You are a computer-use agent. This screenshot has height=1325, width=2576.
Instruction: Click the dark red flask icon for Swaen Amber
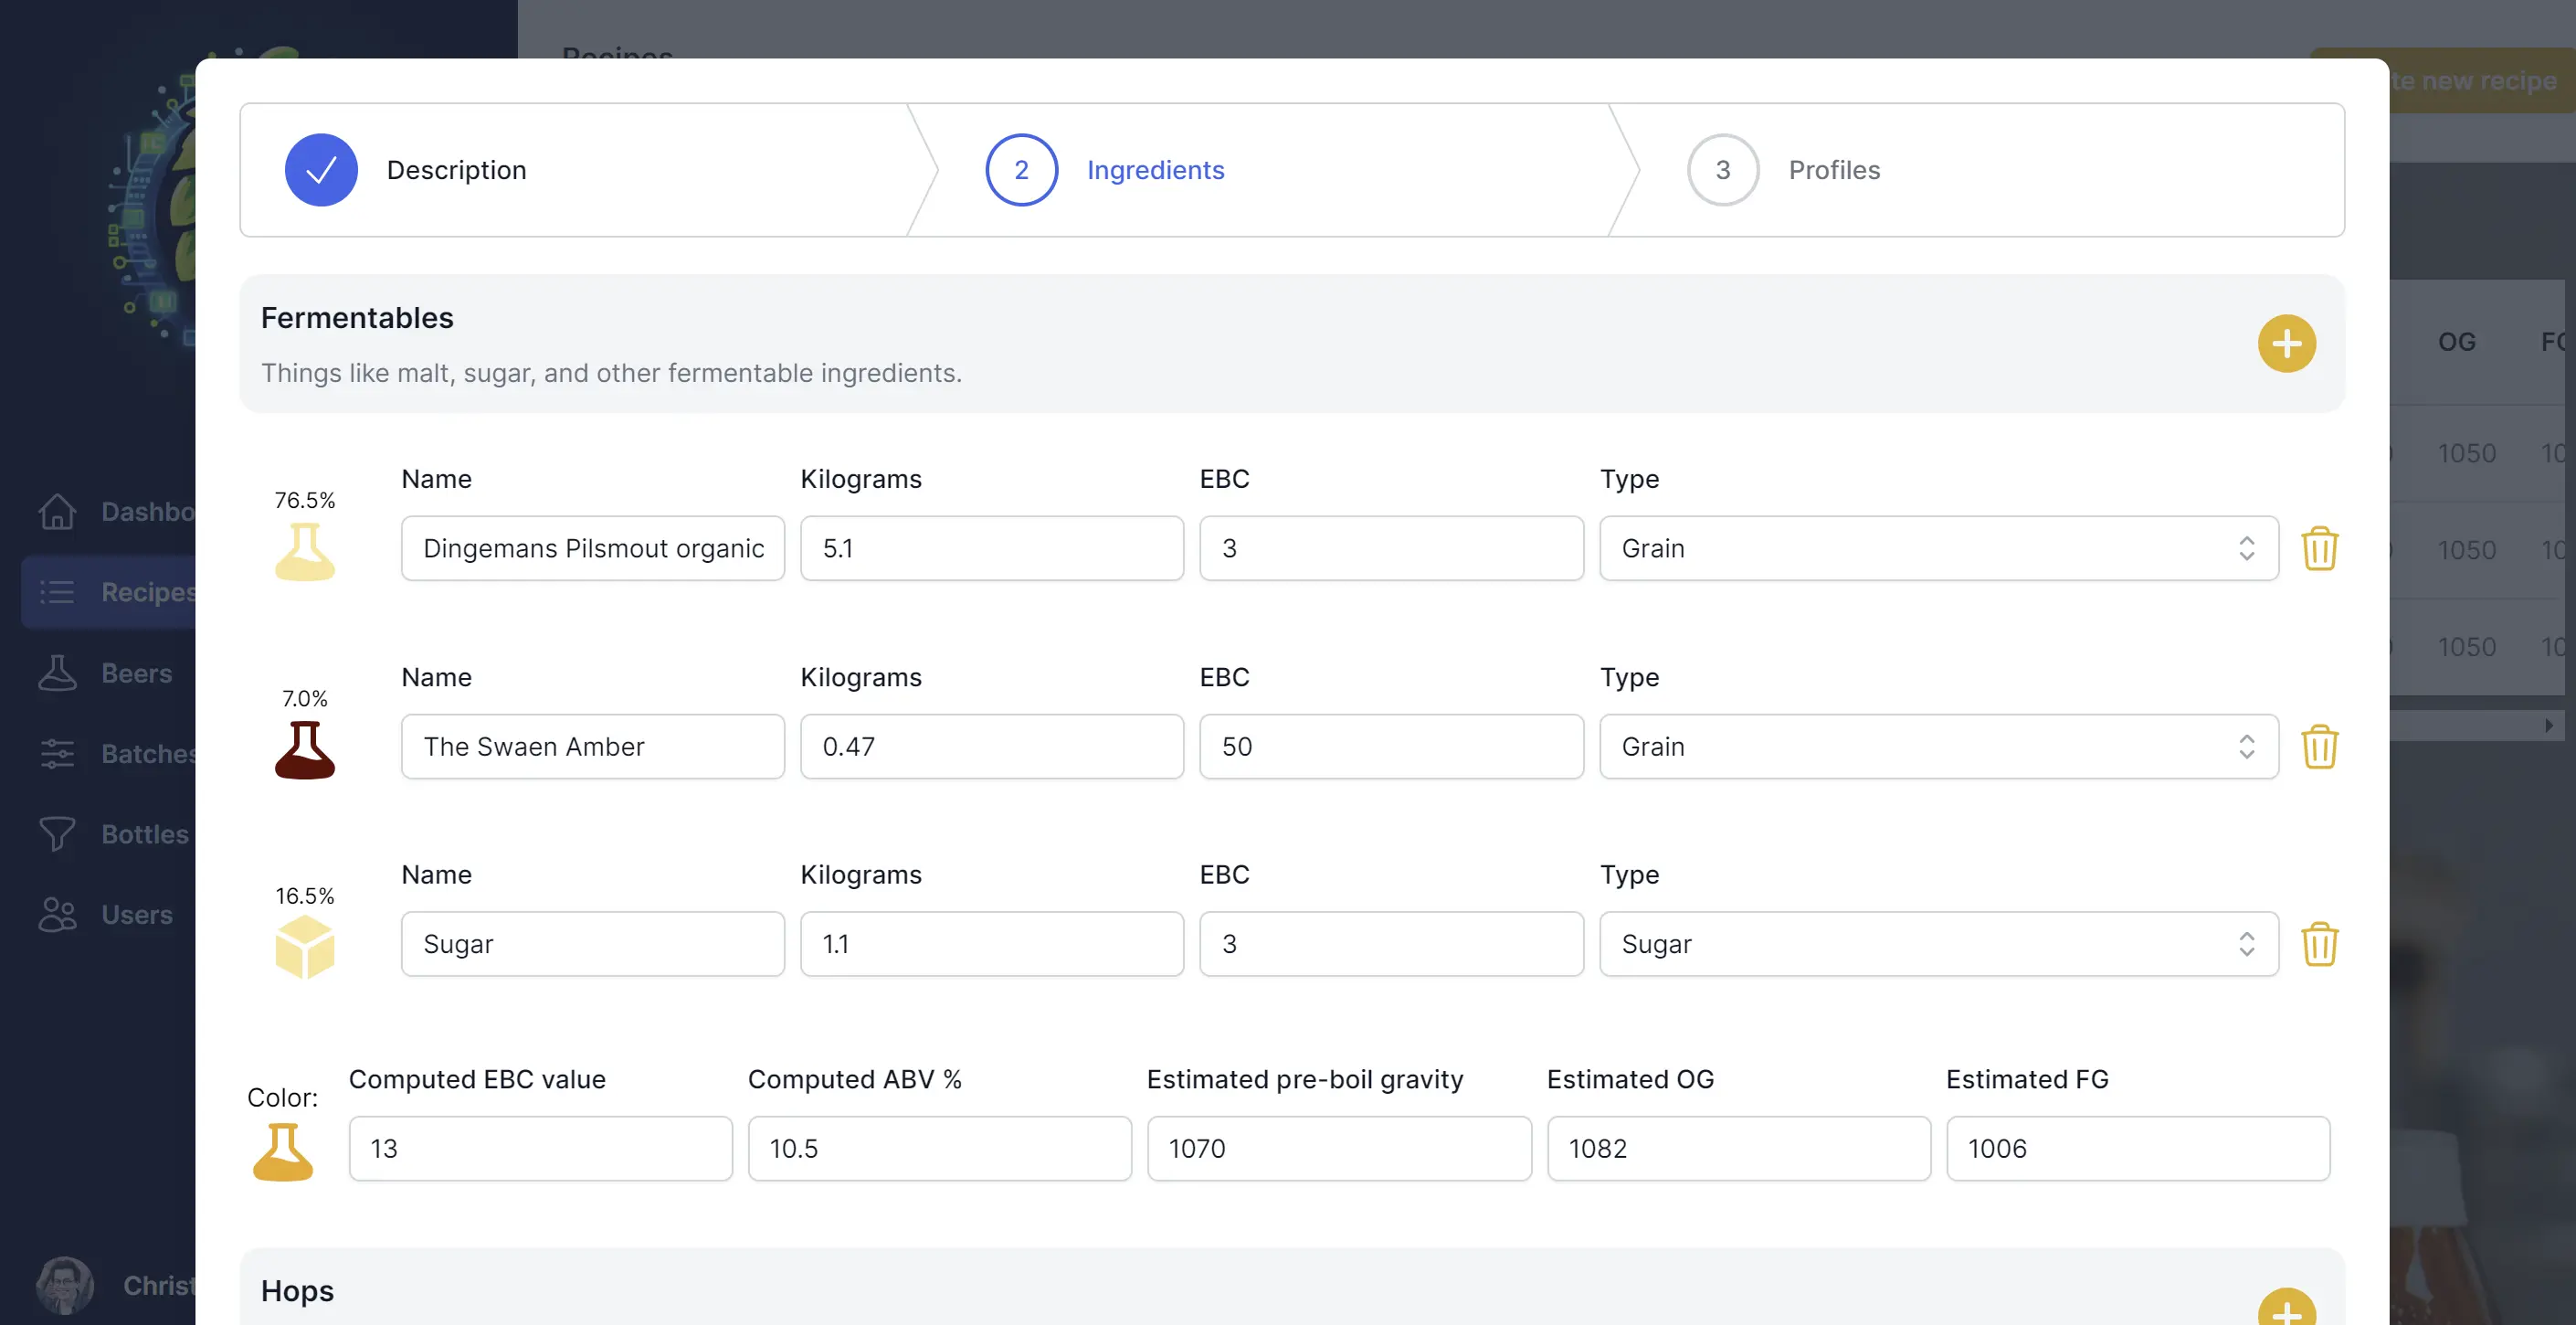pyautogui.click(x=305, y=750)
